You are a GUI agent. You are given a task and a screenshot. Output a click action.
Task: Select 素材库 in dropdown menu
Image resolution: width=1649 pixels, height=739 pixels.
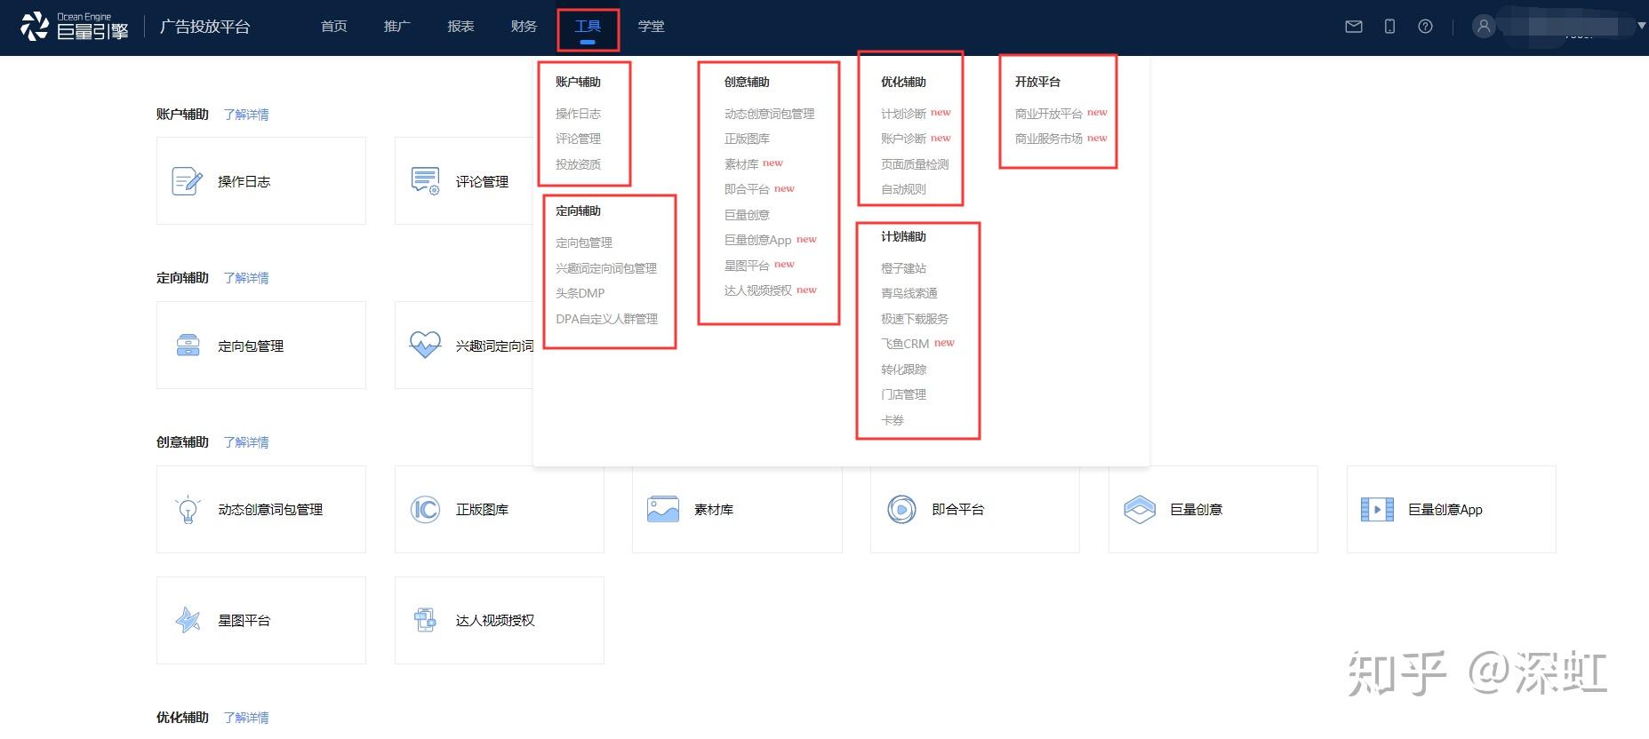(x=741, y=164)
